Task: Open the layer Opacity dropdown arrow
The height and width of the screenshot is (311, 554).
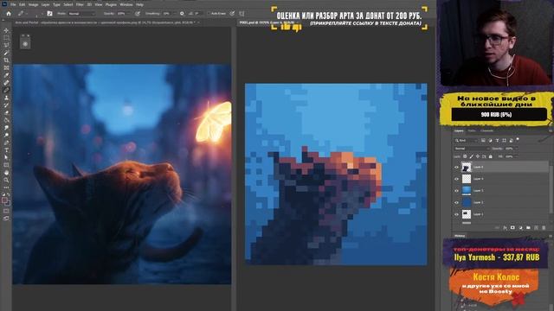Action: point(517,149)
